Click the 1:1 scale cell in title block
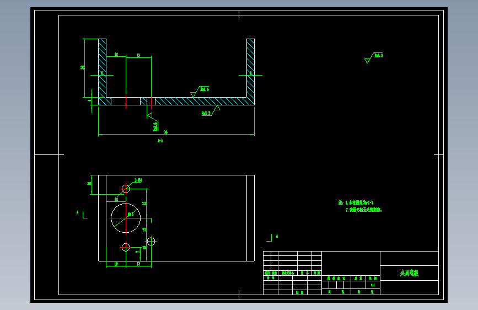 373,285
